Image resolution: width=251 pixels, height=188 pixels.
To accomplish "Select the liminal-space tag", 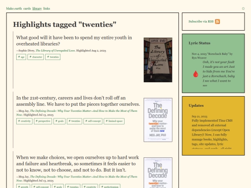I will click(x=114, y=121).
